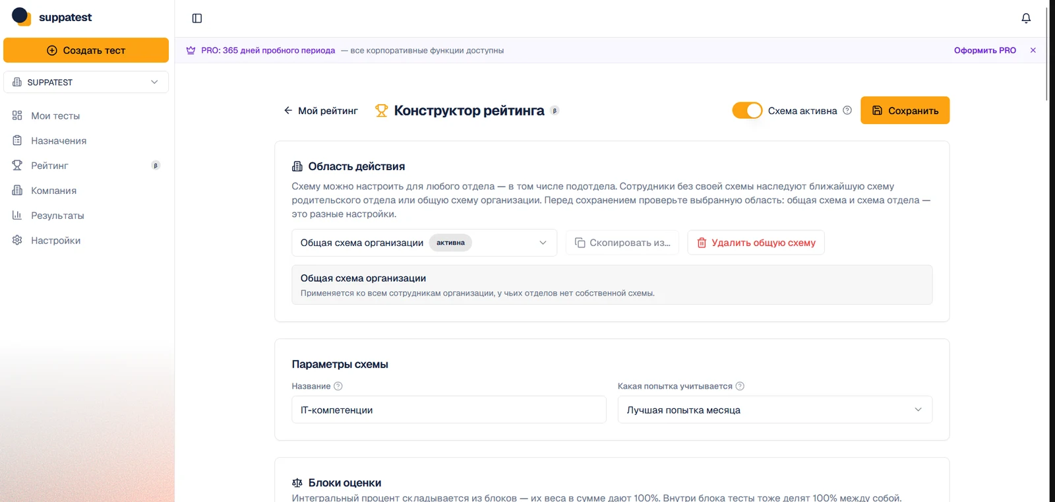Open Рейтинг in sidebar
Image resolution: width=1055 pixels, height=502 pixels.
click(x=49, y=166)
